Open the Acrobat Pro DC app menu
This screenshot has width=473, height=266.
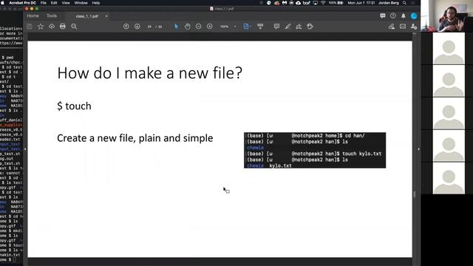23,3
